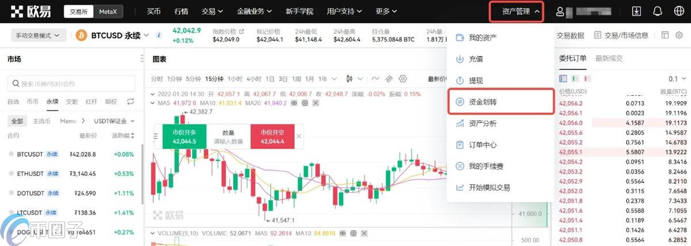
Task: Close the quick order panel
Action: (x=299, y=136)
